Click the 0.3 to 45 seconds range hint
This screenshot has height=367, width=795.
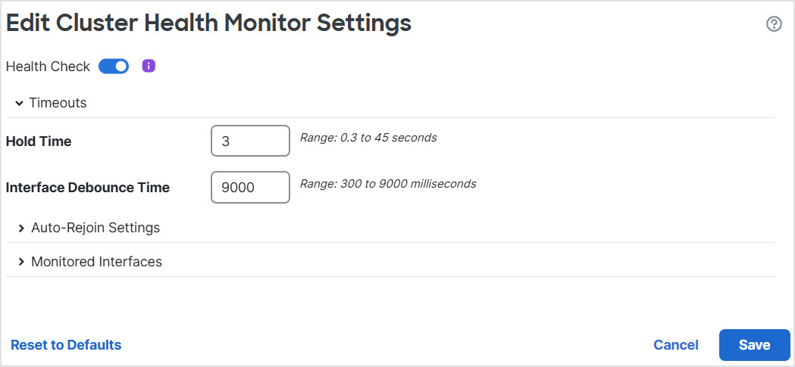368,138
